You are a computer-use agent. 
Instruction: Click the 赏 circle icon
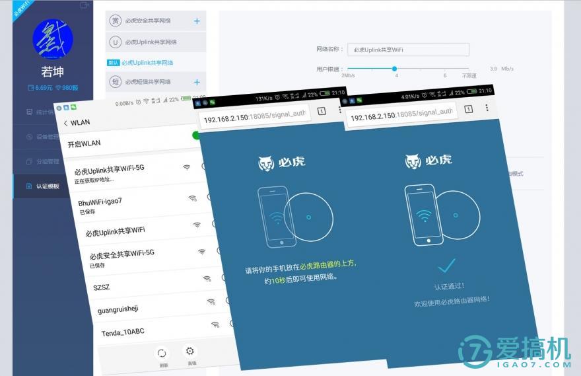(x=116, y=20)
